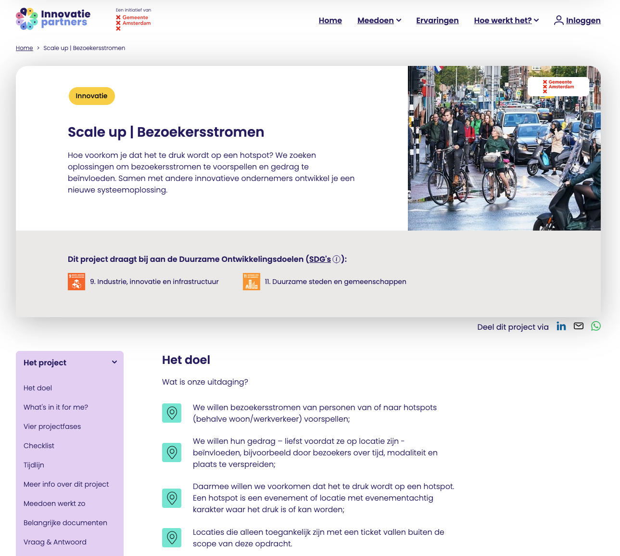Select the 'Het doel' heading in content

(x=186, y=360)
